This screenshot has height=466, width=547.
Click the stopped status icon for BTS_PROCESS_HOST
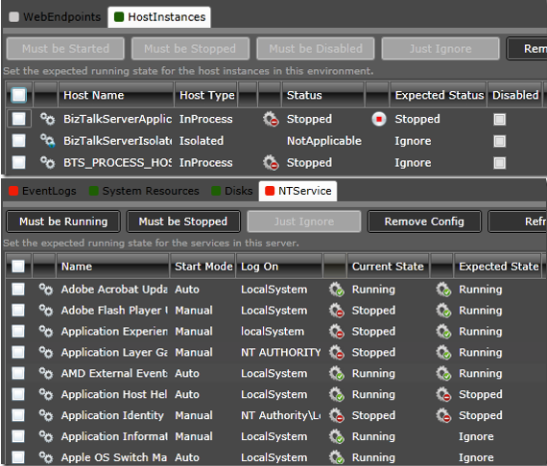pos(271,163)
